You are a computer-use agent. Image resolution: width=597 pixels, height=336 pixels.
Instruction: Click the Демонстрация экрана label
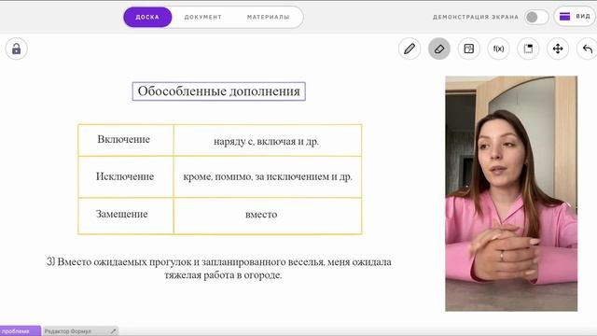[x=476, y=17]
